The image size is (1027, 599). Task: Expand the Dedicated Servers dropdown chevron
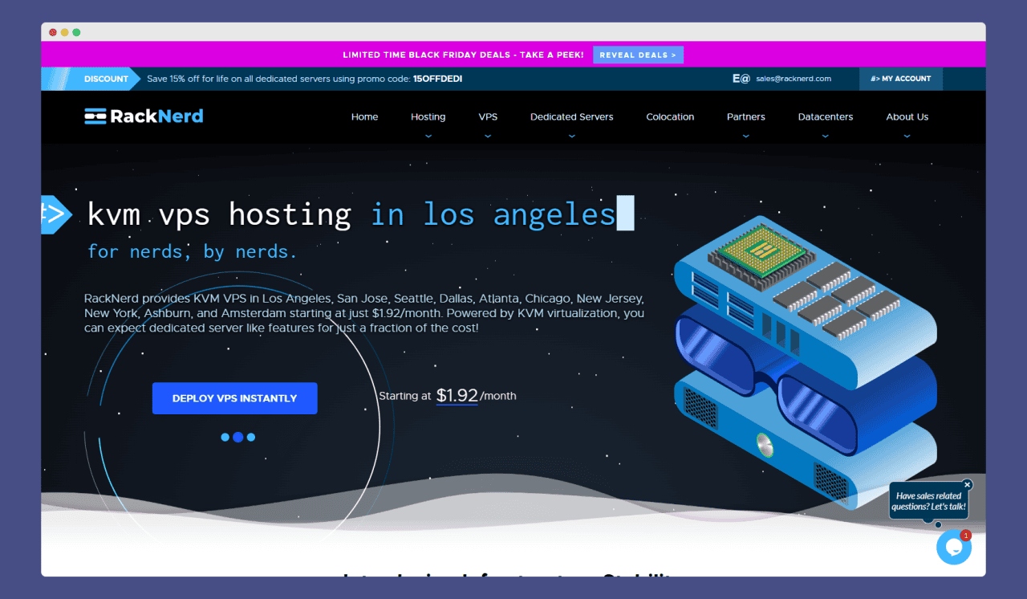(x=571, y=136)
